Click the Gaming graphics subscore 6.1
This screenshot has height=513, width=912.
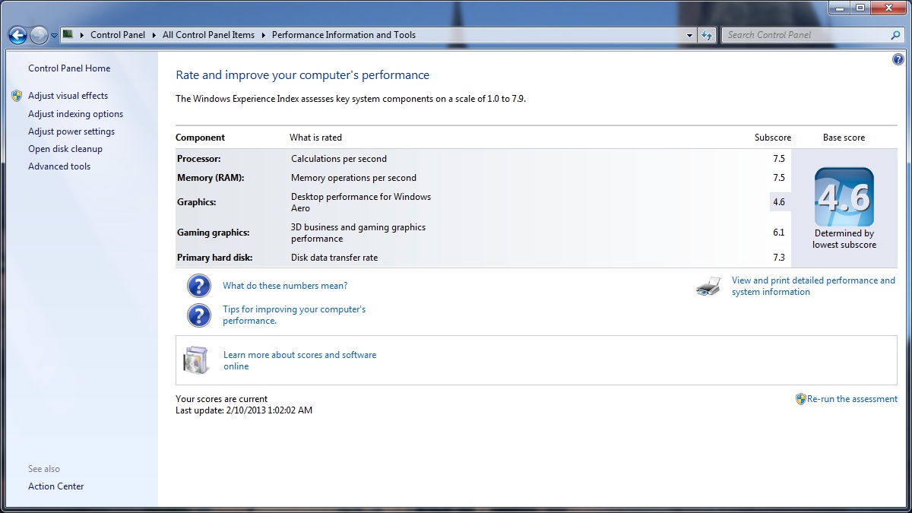(x=779, y=233)
